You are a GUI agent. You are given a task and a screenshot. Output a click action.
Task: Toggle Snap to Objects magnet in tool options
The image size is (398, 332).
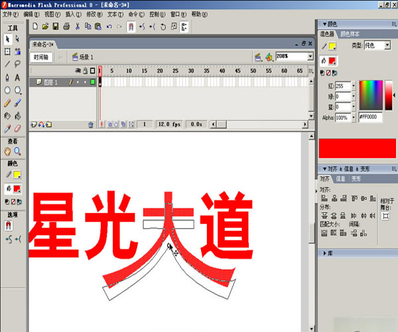tap(9, 226)
